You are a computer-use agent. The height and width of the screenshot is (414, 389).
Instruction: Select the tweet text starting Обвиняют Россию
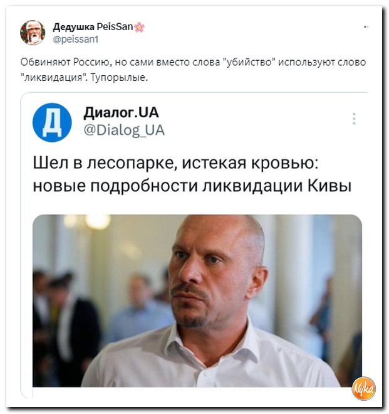(x=193, y=70)
